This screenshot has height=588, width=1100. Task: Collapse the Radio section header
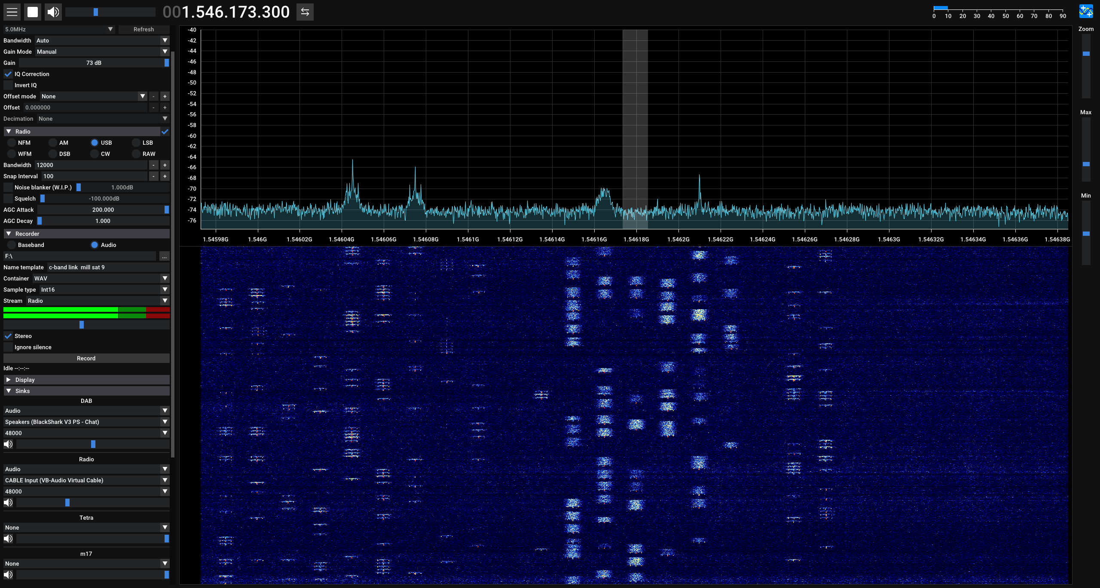(82, 131)
